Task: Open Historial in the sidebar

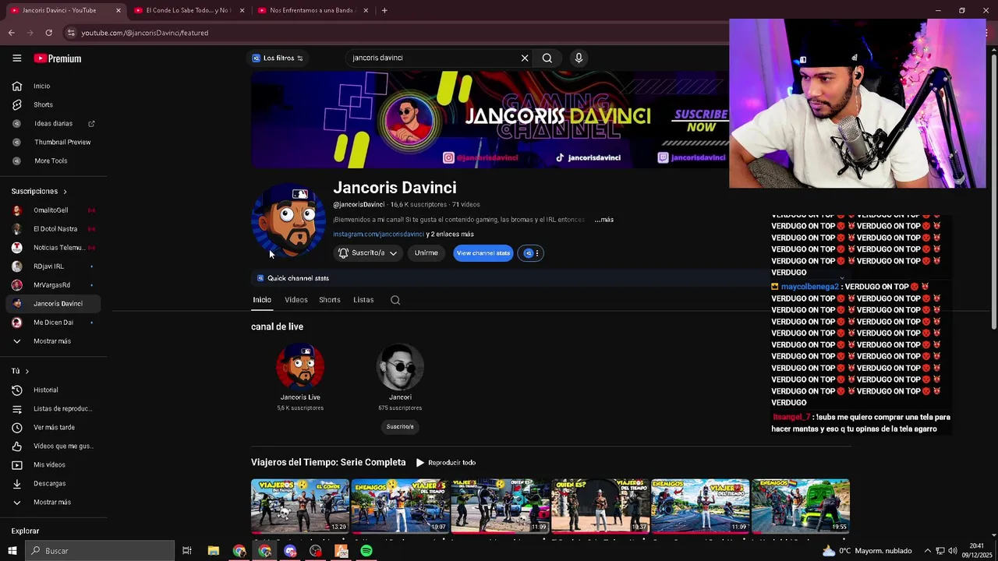Action: 45,390
